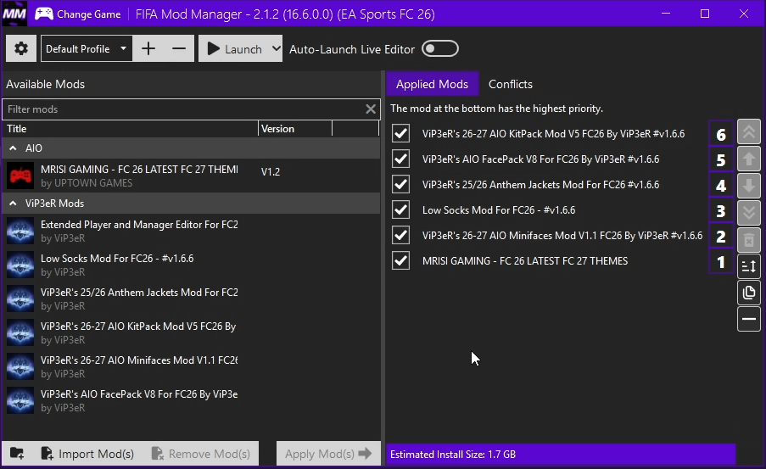Remove current profile with minus button
766x469 pixels.
(x=179, y=48)
